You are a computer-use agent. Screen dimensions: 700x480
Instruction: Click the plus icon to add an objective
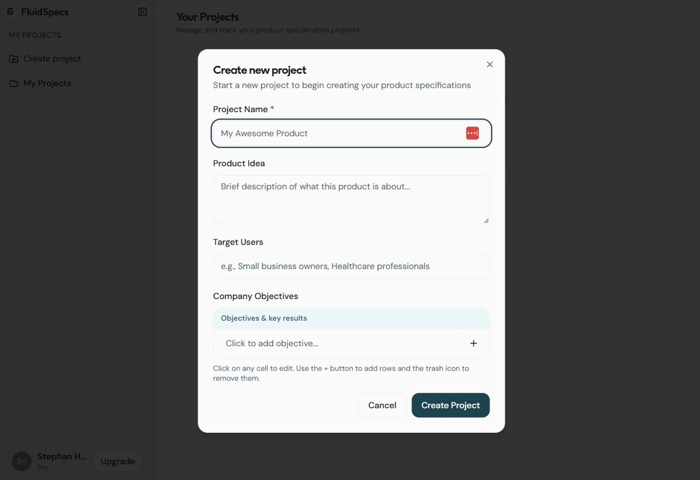(x=474, y=343)
